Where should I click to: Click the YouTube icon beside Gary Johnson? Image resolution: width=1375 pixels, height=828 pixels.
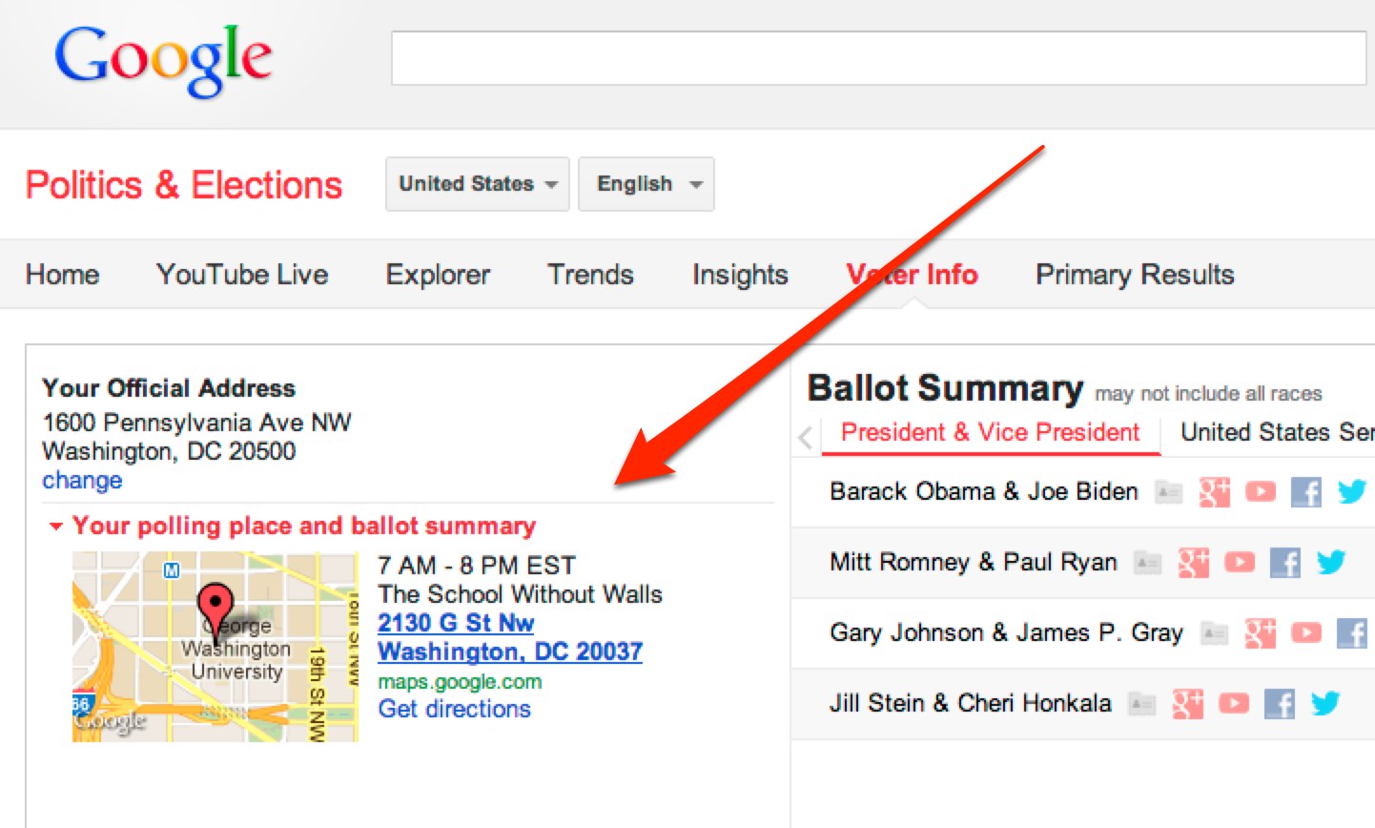click(x=1305, y=632)
